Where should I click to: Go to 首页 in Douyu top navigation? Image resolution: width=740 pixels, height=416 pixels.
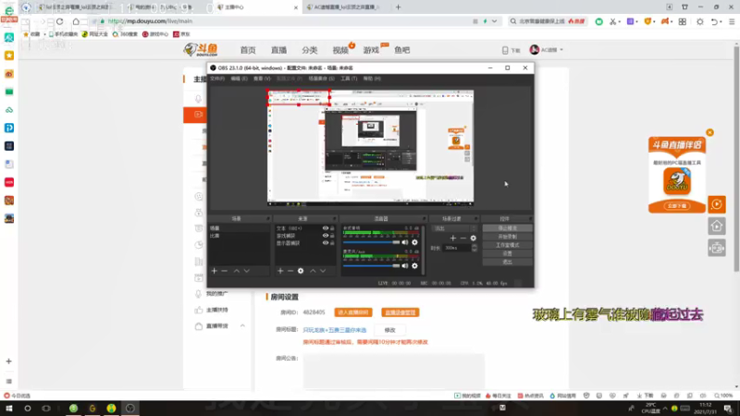[248, 50]
